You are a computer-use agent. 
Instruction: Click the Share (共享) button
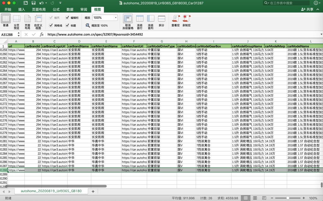(x=307, y=9)
